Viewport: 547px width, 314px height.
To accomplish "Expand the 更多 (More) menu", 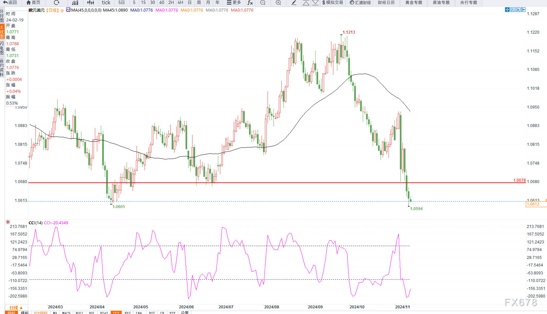I will click(x=234, y=3).
